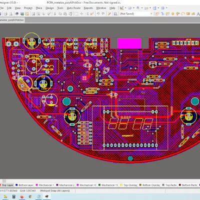Screen dimensions: 200x200
Task: Click the Cut scissors icon
Action: tap(54, 14)
